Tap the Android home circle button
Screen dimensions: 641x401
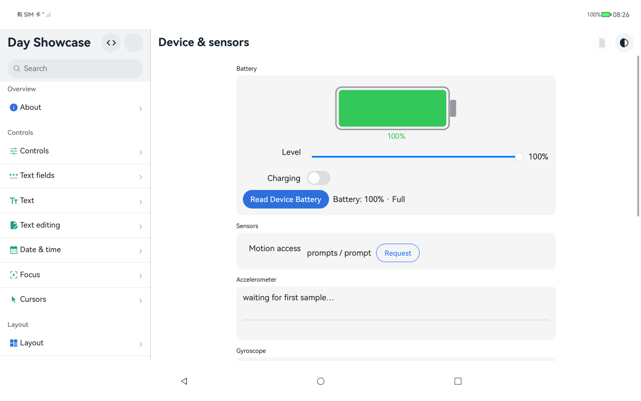[321, 381]
